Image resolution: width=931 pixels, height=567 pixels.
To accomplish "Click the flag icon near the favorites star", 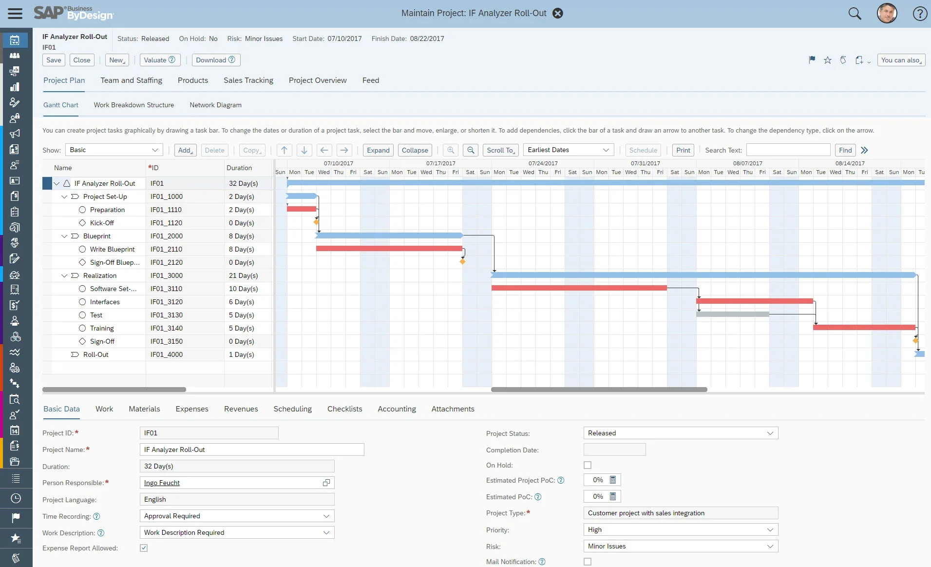I will pos(812,60).
